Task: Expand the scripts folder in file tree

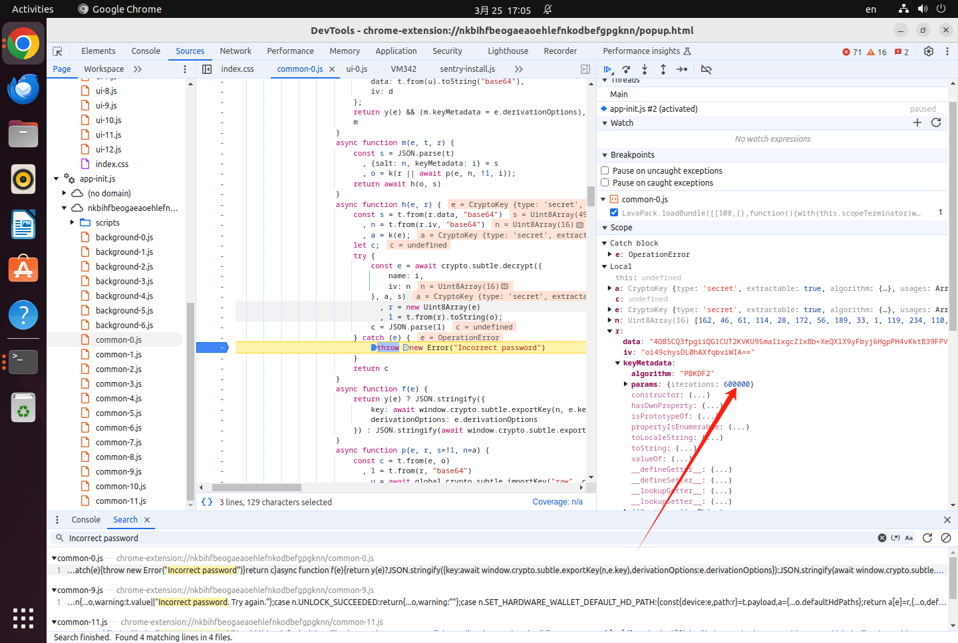Action: click(x=73, y=222)
